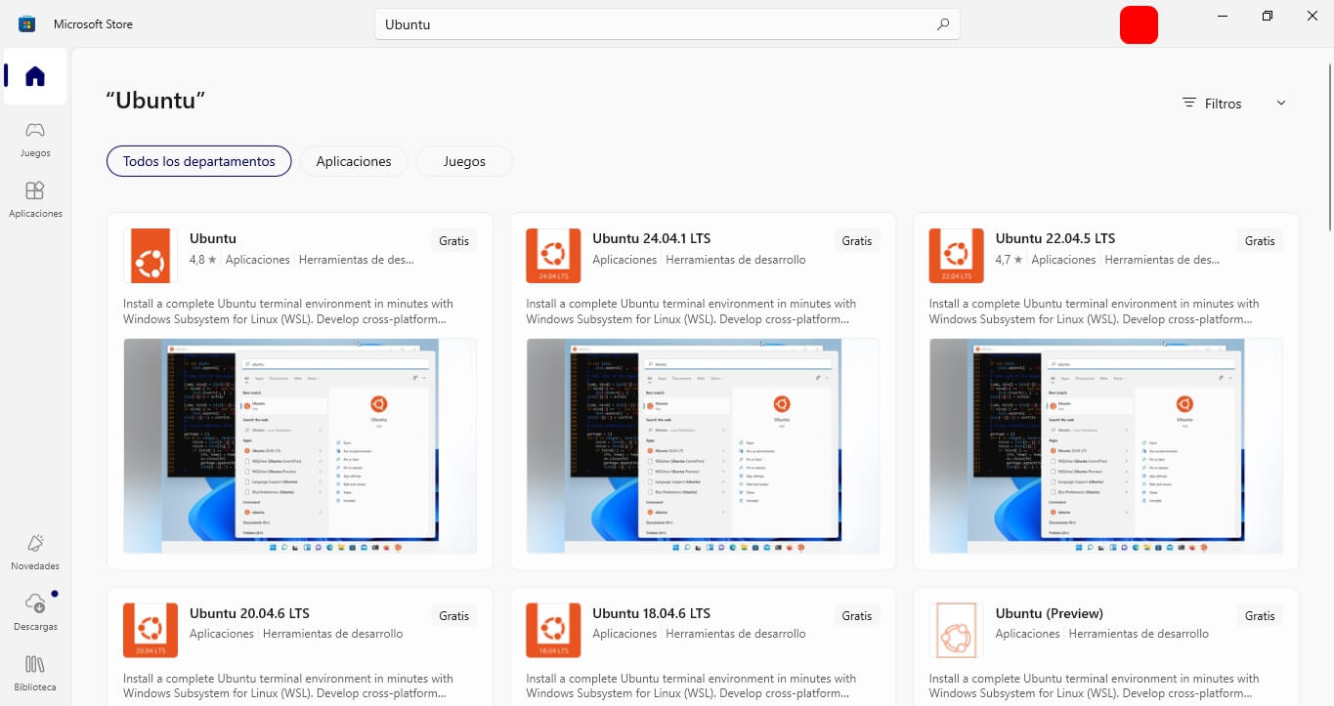
Task: Click Gratis for Ubuntu 20.04.6 LTS
Action: pyautogui.click(x=454, y=615)
